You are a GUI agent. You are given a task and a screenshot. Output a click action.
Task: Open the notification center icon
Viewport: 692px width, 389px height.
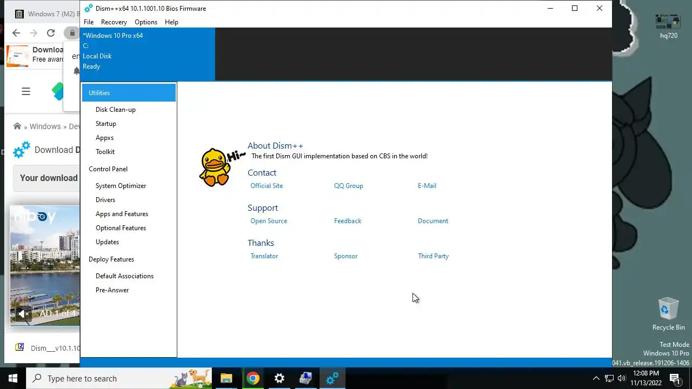(x=675, y=378)
